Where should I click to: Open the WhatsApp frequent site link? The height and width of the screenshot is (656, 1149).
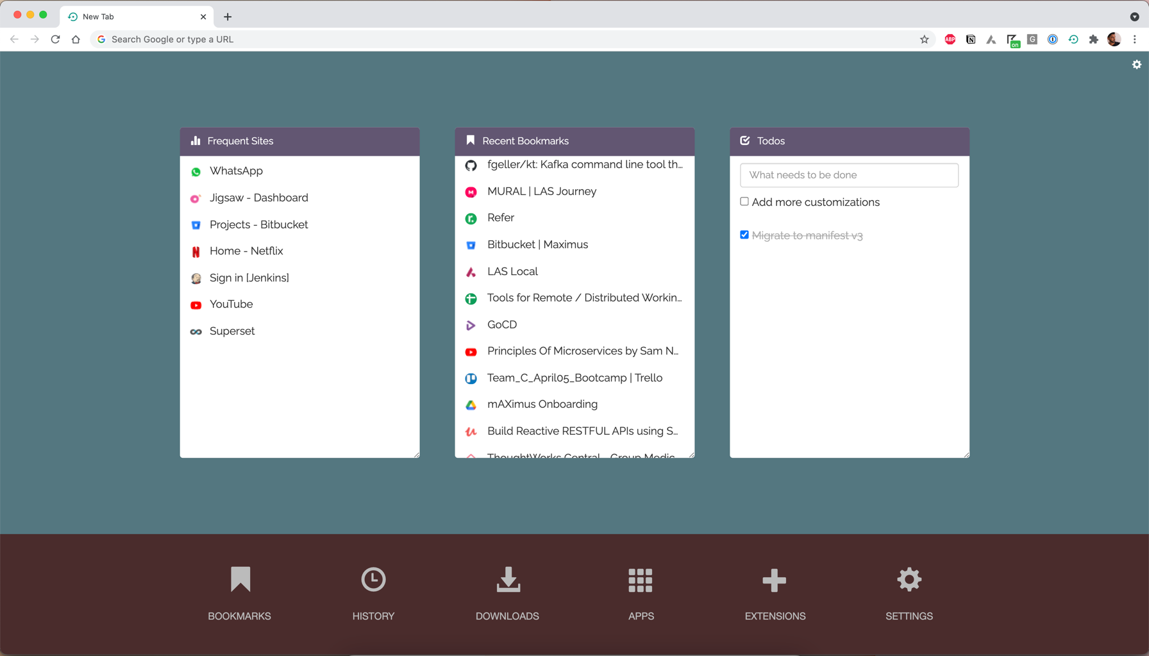coord(236,171)
